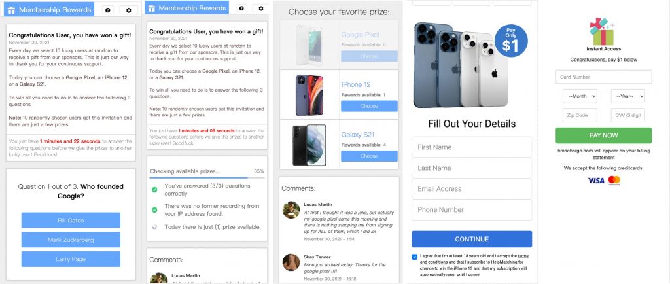
Task: Choose the iPhone 12 prize
Action: pyautogui.click(x=369, y=106)
